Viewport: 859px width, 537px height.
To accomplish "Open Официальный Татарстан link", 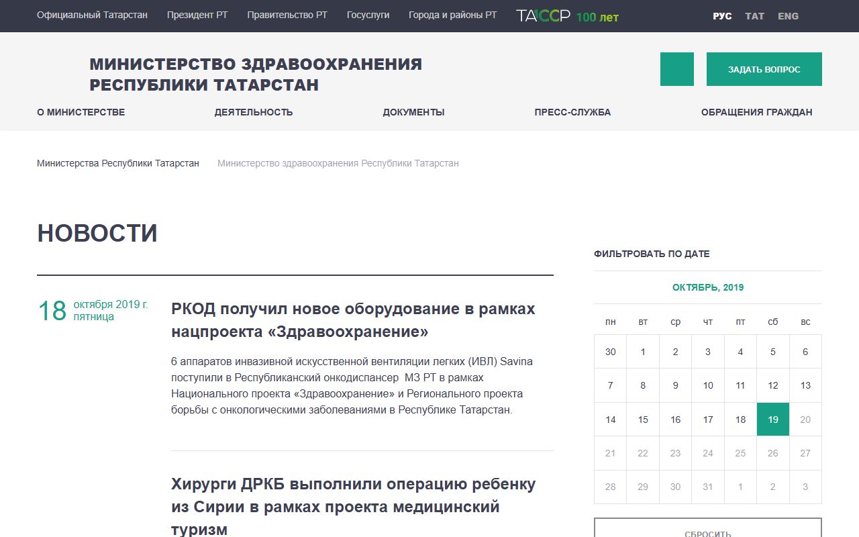I will pos(92,15).
